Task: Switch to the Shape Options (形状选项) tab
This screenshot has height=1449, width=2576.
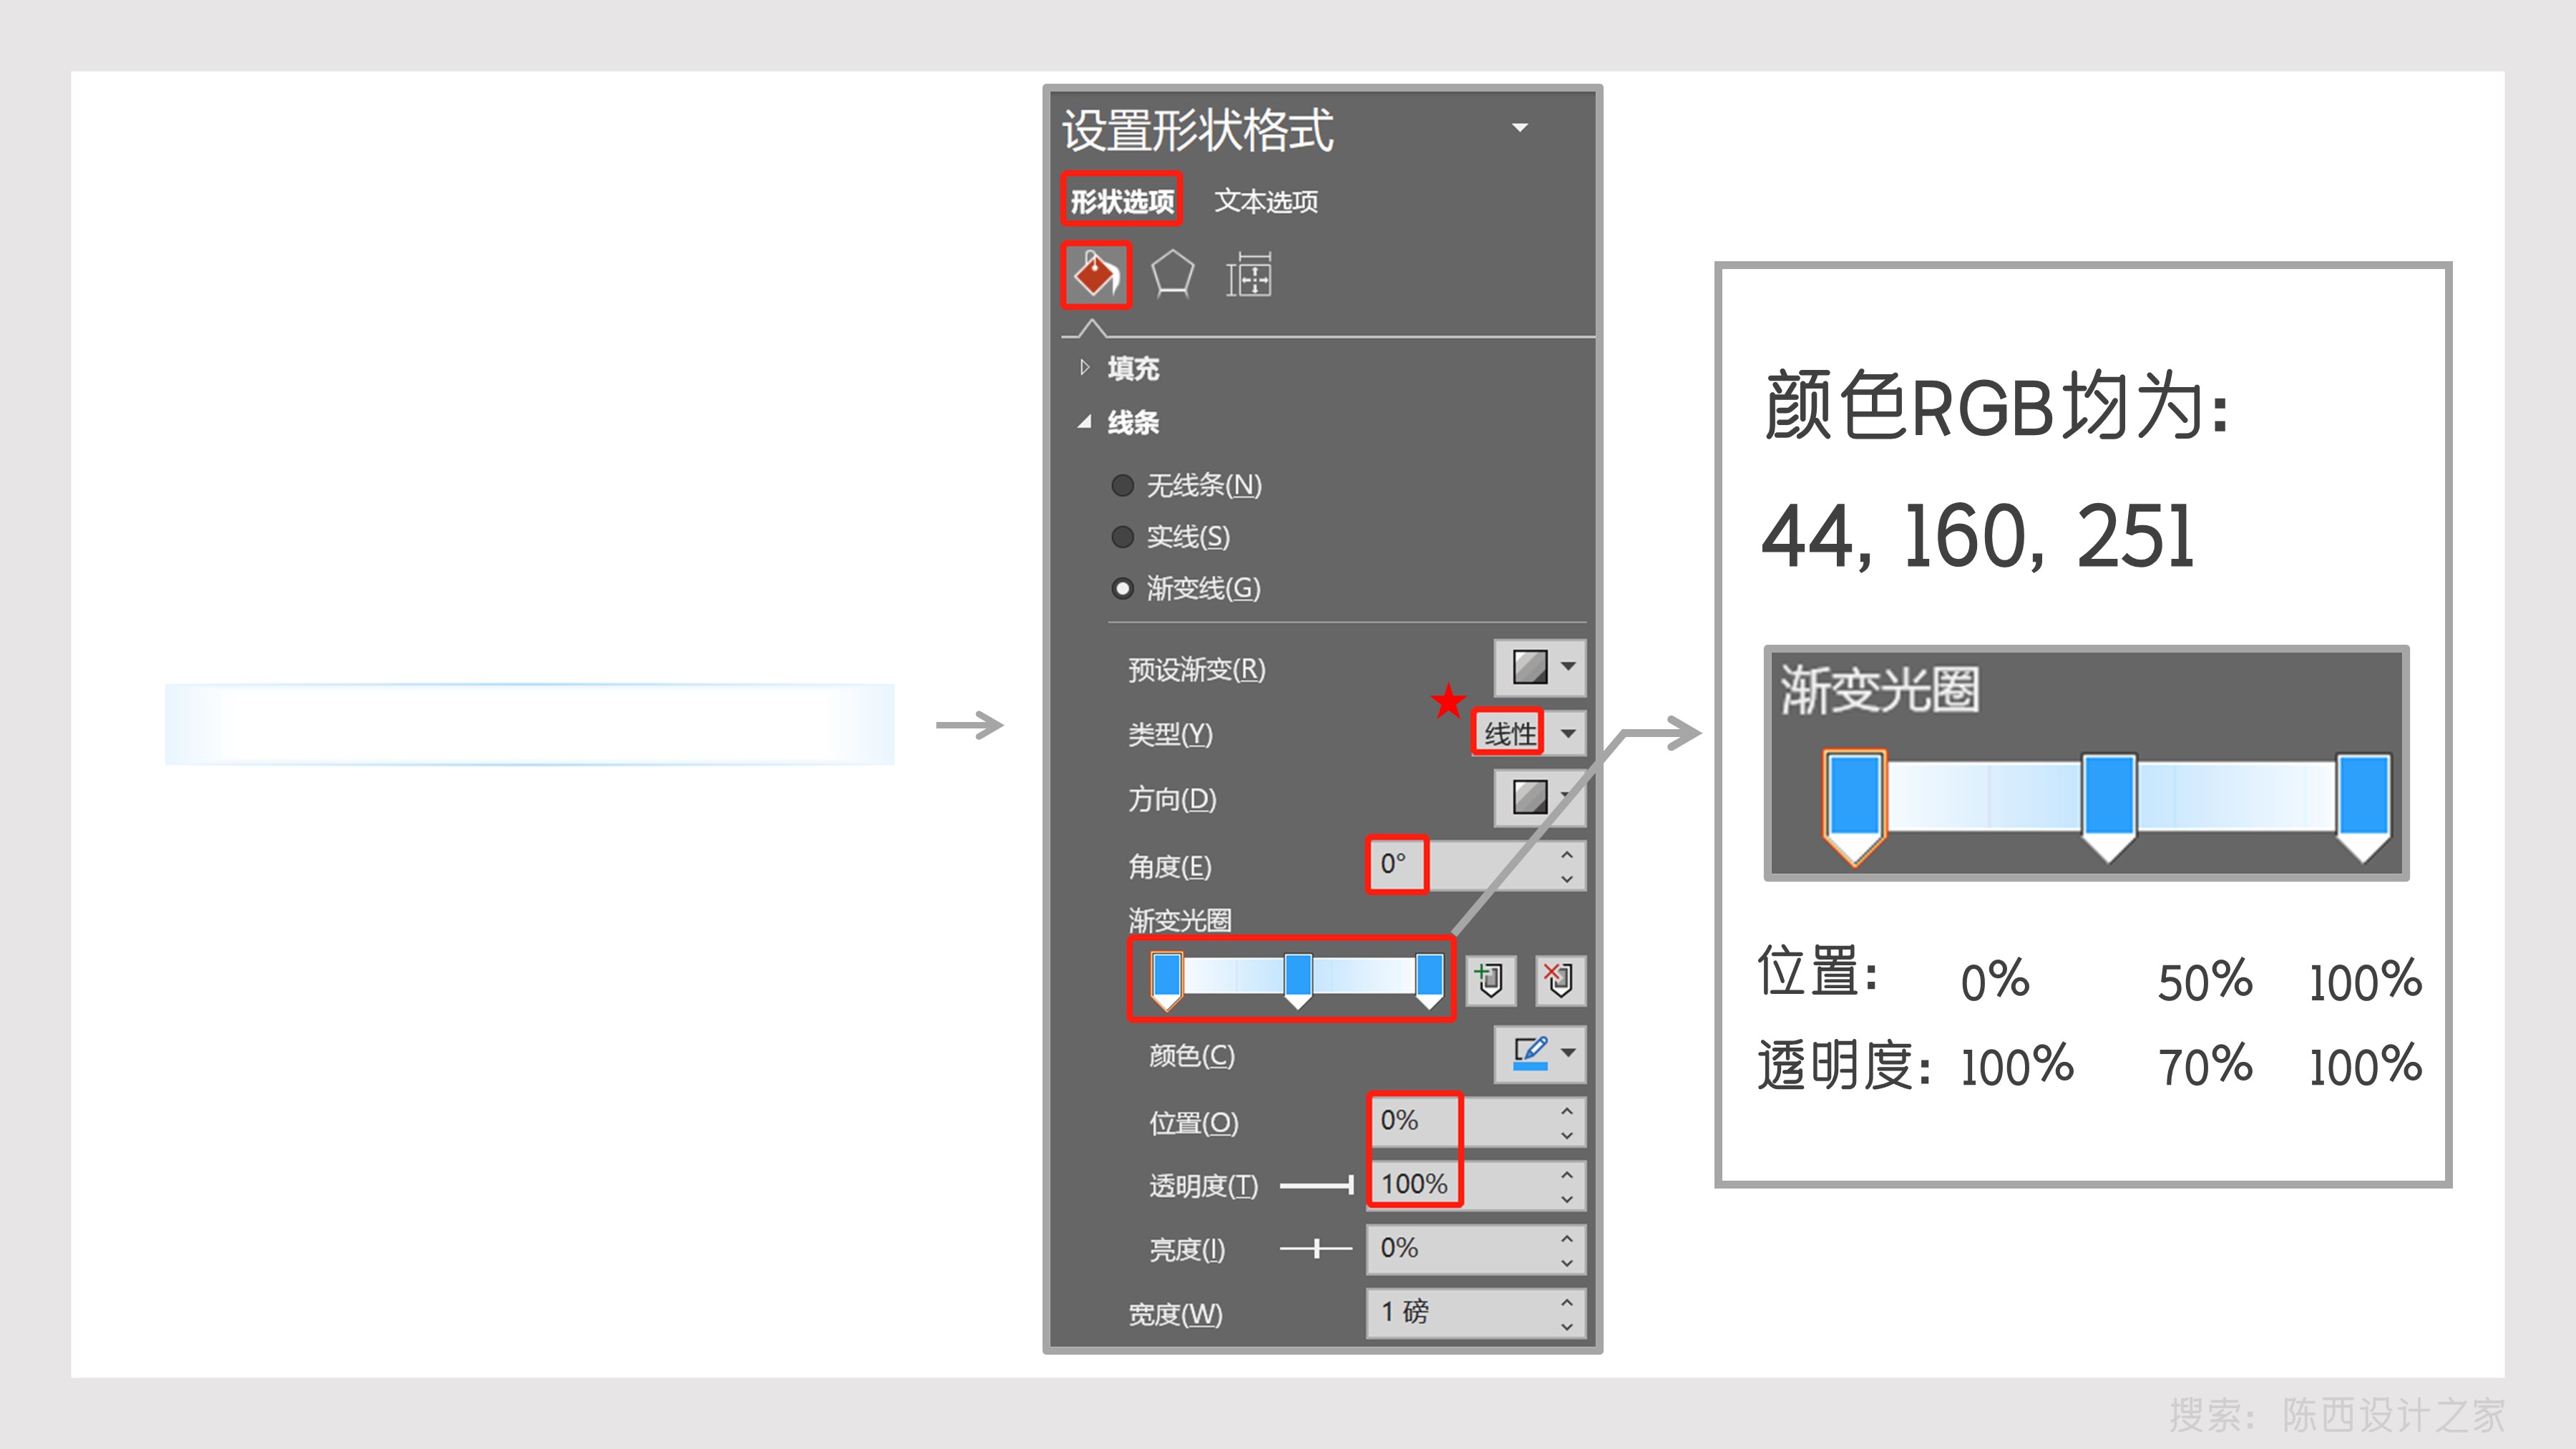Action: tap(1122, 201)
